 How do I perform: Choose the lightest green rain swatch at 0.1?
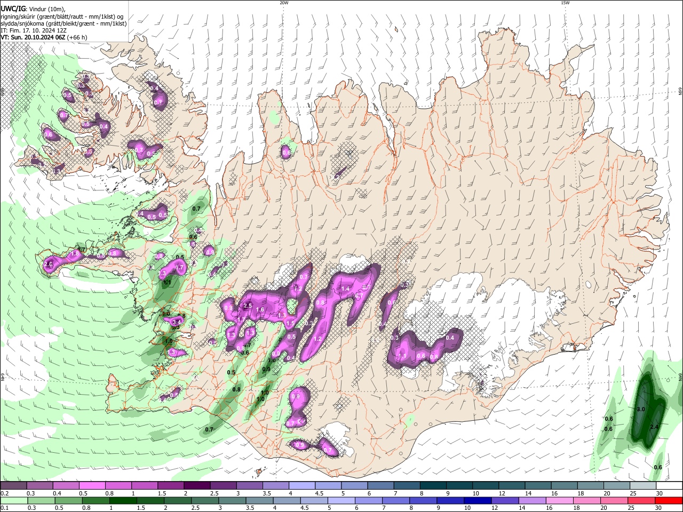pyautogui.click(x=13, y=501)
